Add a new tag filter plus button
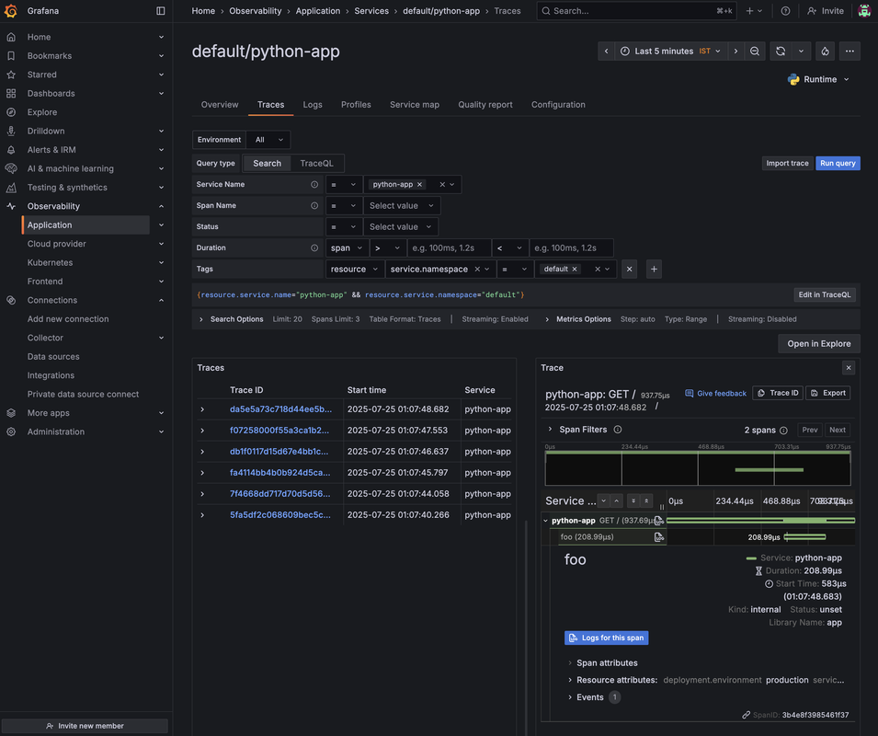This screenshot has width=878, height=736. click(654, 269)
